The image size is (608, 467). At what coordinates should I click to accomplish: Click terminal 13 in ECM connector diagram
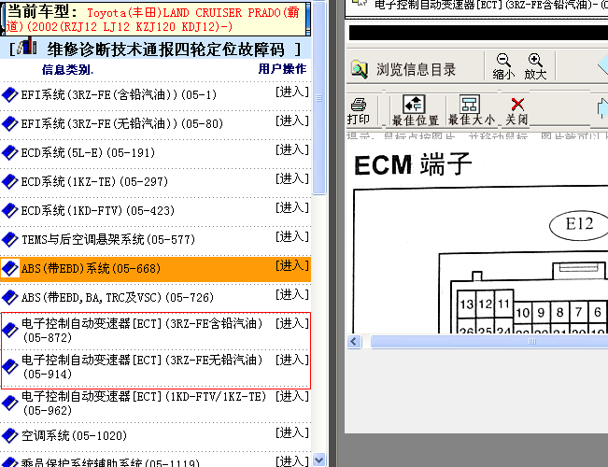pyautogui.click(x=467, y=304)
